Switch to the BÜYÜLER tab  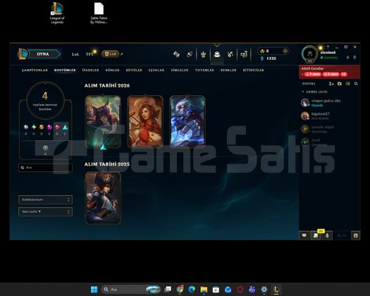click(x=134, y=70)
